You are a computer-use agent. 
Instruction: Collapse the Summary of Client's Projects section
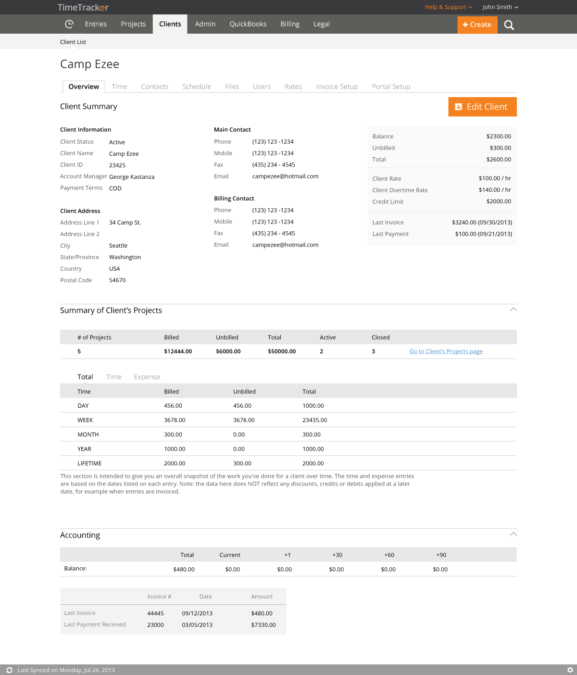click(x=513, y=309)
